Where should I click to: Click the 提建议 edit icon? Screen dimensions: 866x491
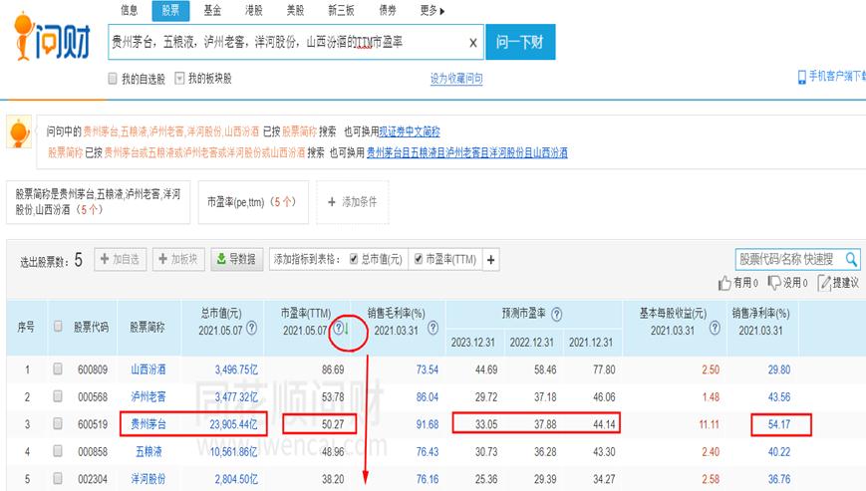tap(824, 283)
